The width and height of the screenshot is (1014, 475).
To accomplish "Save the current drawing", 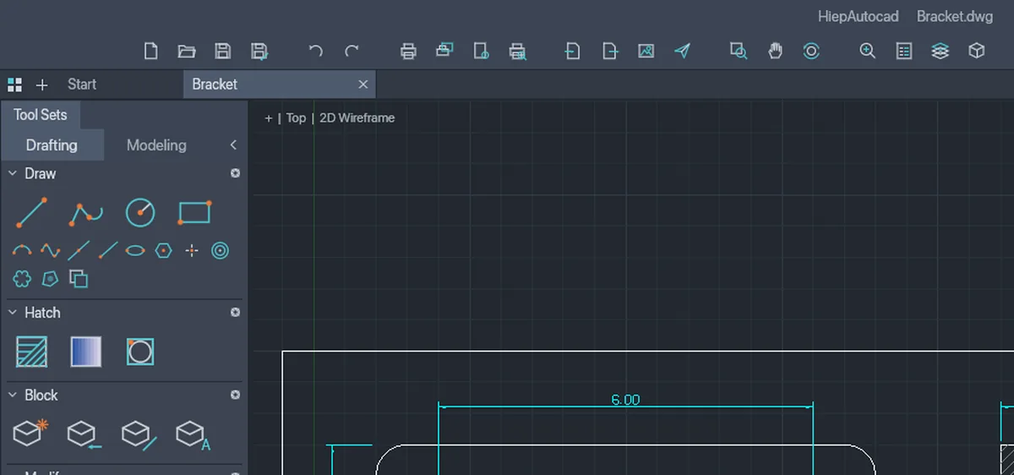I will point(223,51).
